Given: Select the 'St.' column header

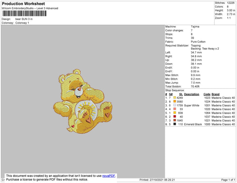Looking at the screenshot, I should pos(181,94).
